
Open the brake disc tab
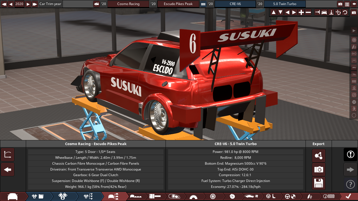pyautogui.click(x=232, y=197)
